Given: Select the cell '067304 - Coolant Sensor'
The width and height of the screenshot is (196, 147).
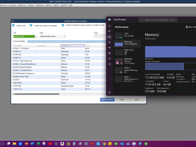Looking at the screenshot, I should pyautogui.click(x=25, y=70).
